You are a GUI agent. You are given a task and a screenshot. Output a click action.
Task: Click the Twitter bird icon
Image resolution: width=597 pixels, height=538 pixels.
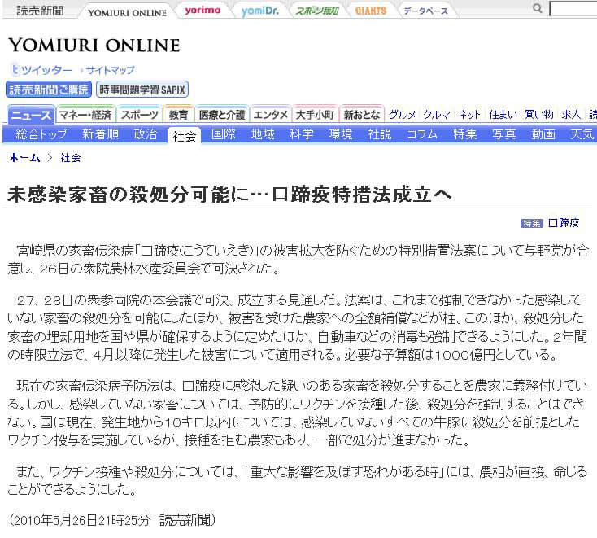13,70
